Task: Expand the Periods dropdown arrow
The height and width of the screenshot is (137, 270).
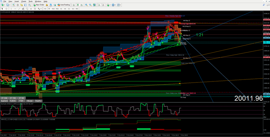Action: point(115,5)
